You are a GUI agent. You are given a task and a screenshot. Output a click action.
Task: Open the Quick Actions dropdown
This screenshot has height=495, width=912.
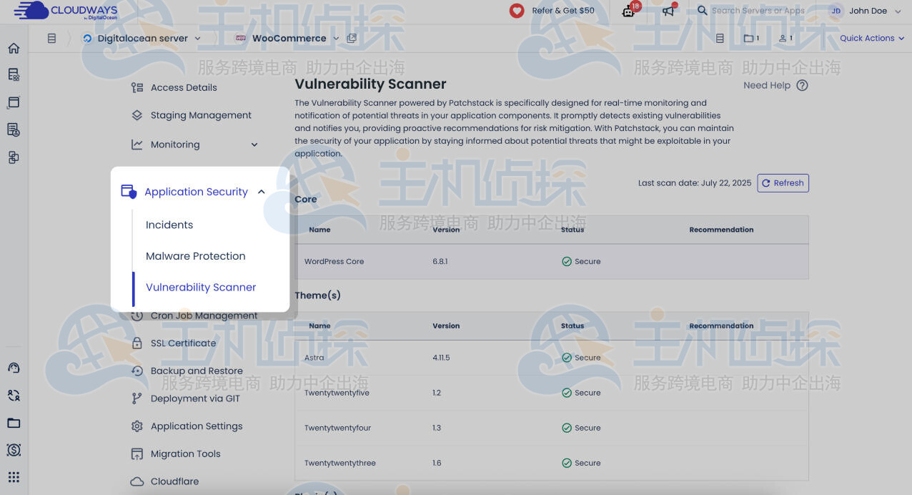pos(872,38)
